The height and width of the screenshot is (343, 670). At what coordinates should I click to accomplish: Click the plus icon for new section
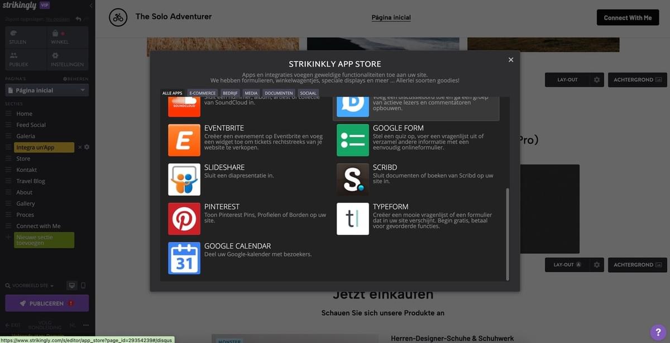tap(8, 237)
